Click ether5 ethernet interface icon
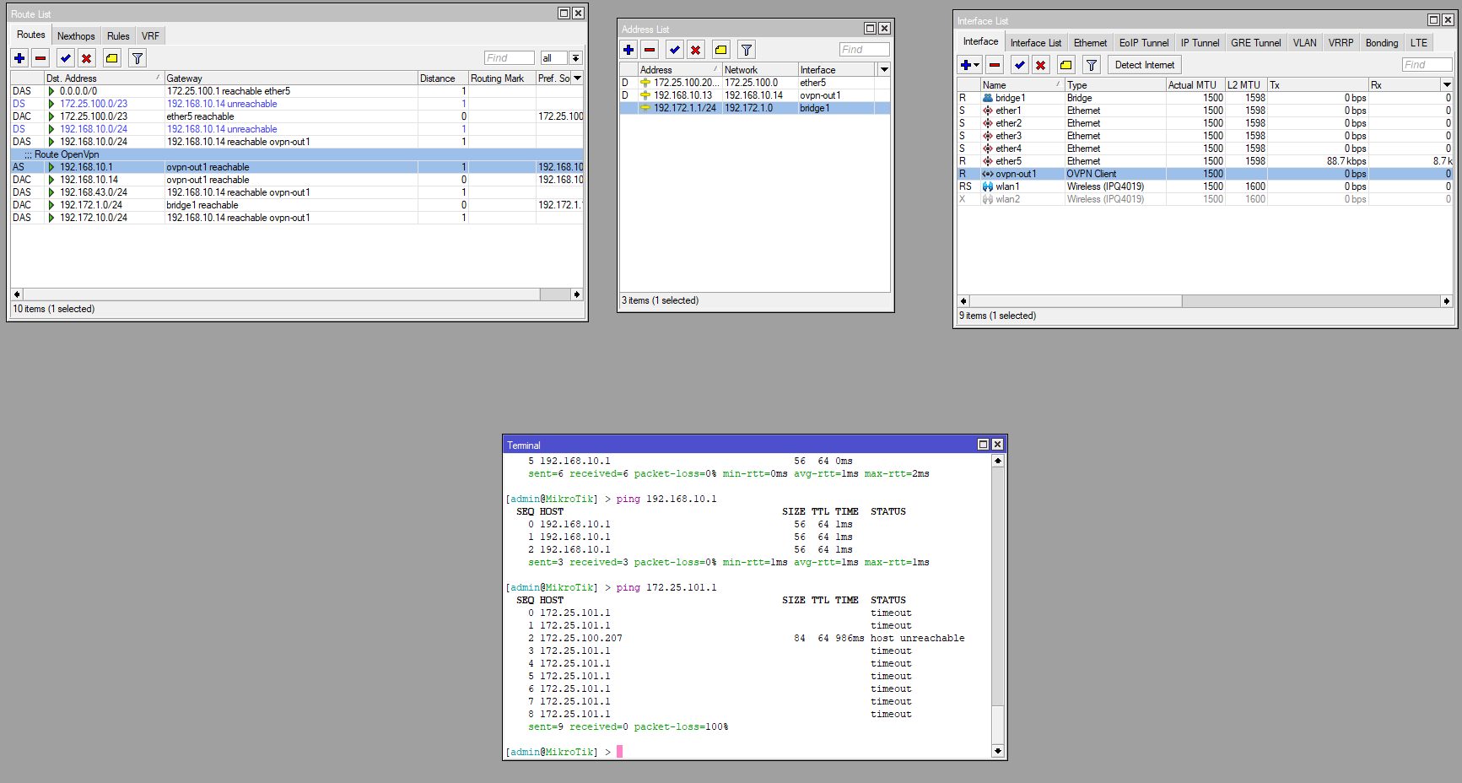The image size is (1462, 783). 988,161
